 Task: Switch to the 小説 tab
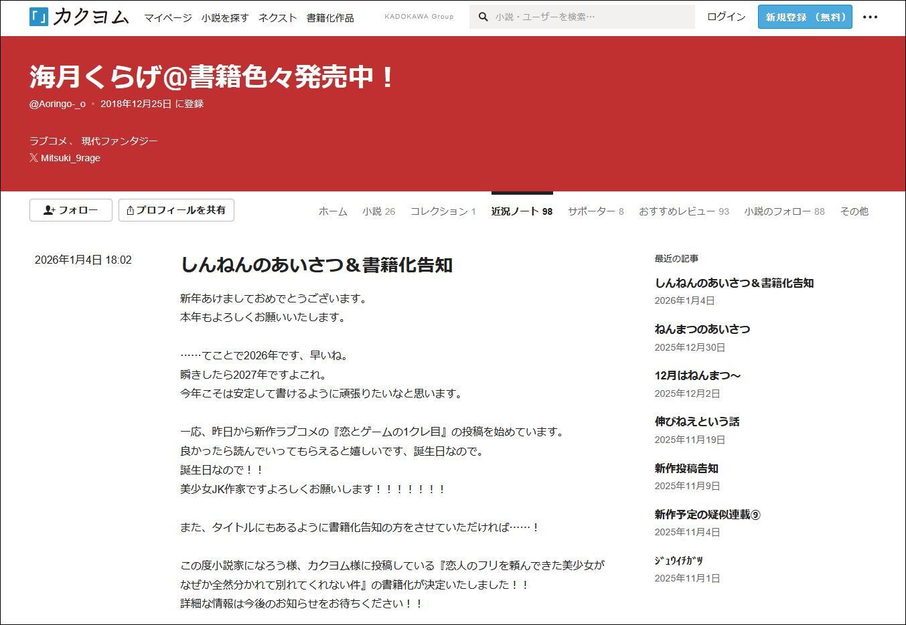(x=379, y=211)
